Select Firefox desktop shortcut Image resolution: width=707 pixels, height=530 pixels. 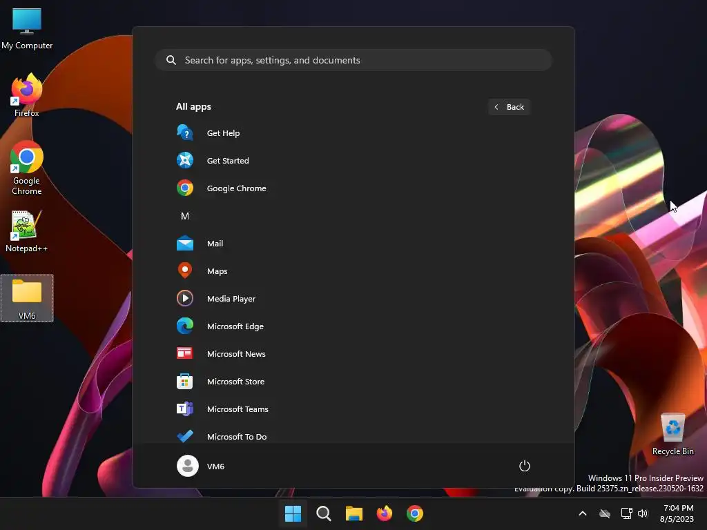point(27,95)
